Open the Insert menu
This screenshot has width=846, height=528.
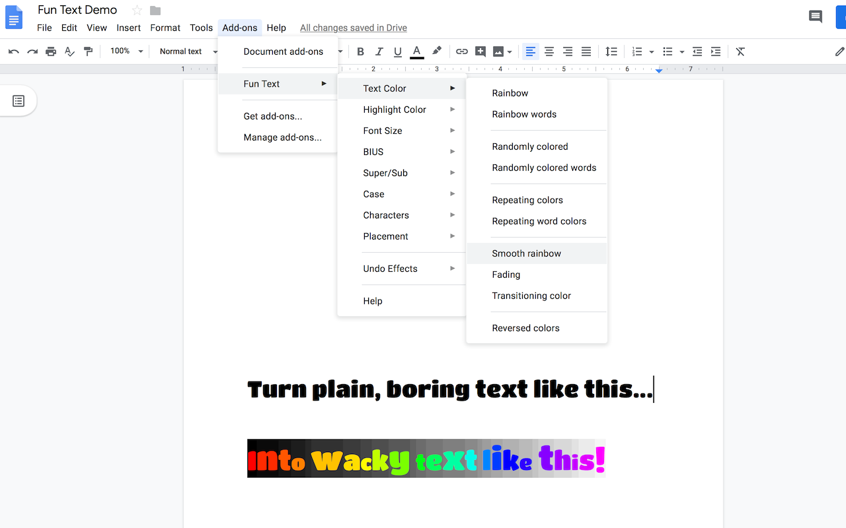click(x=128, y=28)
